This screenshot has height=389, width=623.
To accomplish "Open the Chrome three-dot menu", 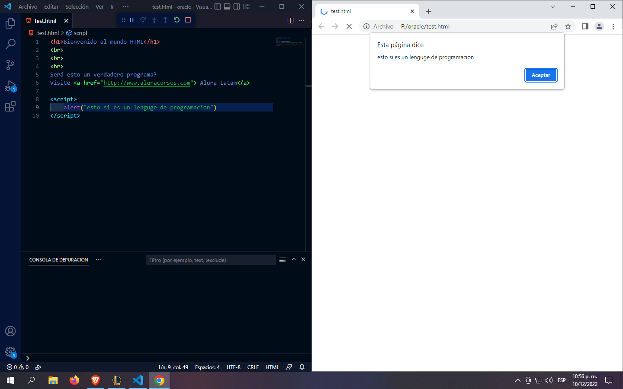I will 613,26.
